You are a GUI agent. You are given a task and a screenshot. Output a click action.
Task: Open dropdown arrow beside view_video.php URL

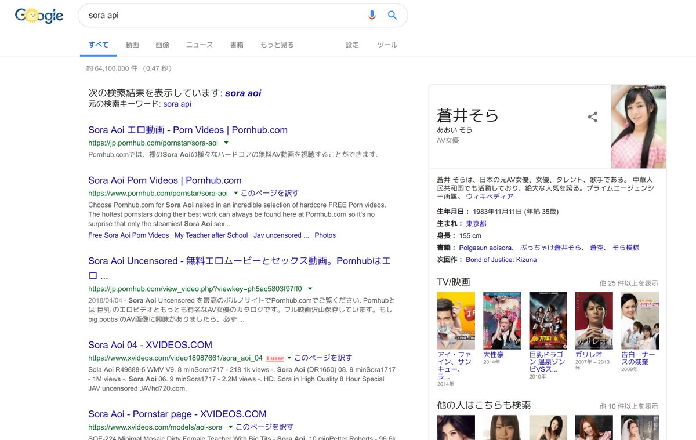310,289
